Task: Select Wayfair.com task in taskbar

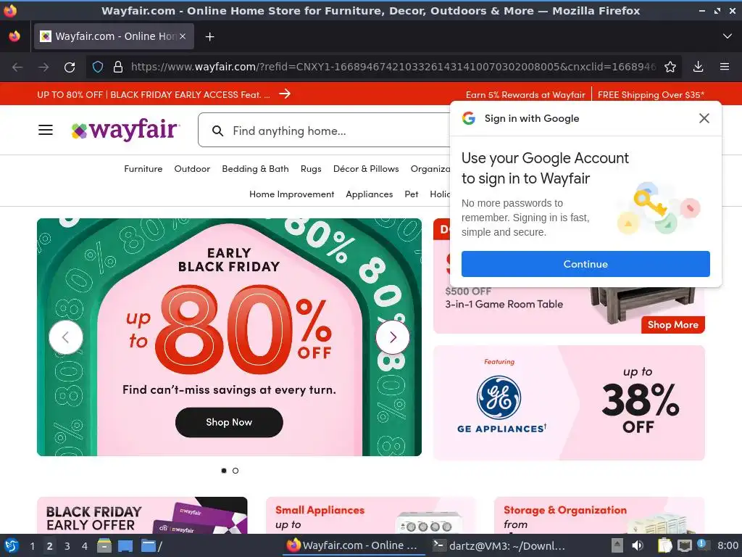Action: (x=353, y=545)
